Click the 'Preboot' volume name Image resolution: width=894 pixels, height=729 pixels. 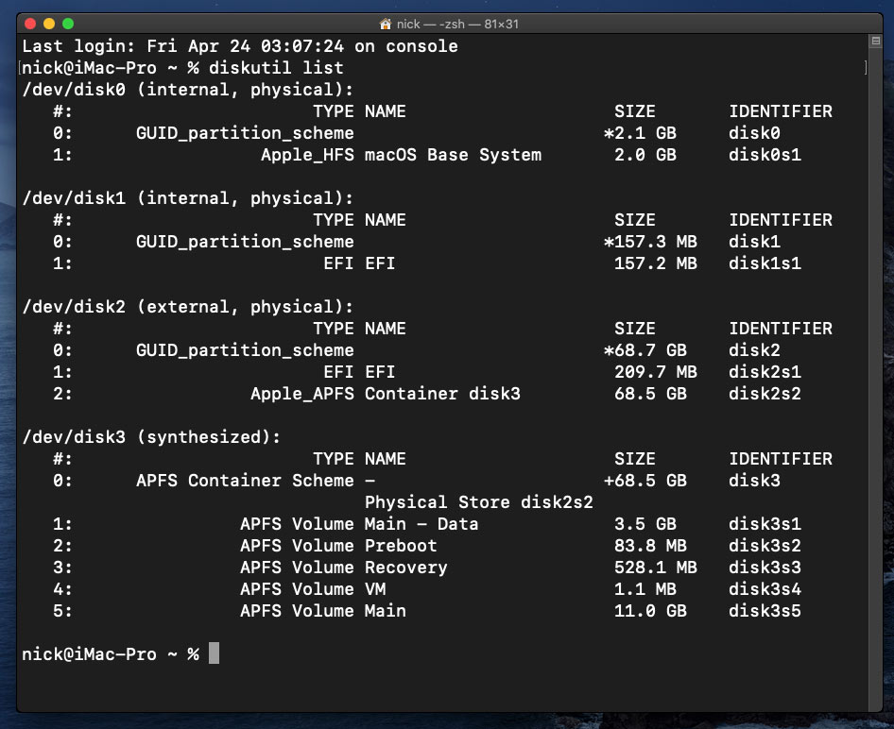(401, 546)
